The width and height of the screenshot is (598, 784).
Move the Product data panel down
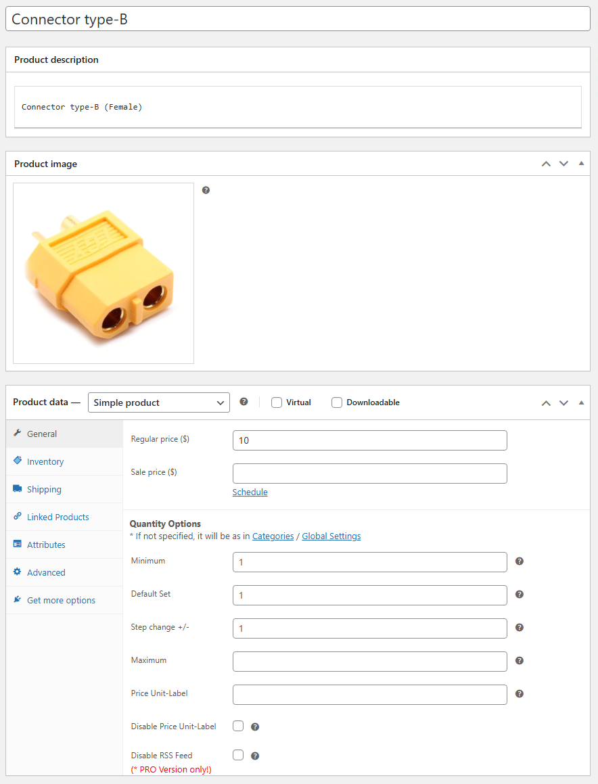[563, 403]
